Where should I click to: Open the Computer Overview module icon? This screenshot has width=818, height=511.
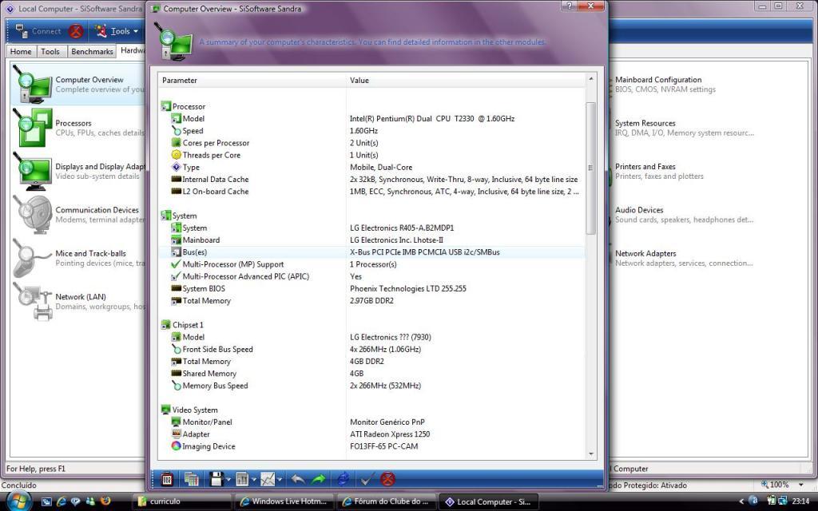pos(32,84)
